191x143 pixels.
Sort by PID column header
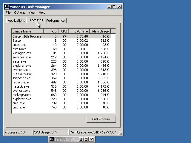pos(51,31)
